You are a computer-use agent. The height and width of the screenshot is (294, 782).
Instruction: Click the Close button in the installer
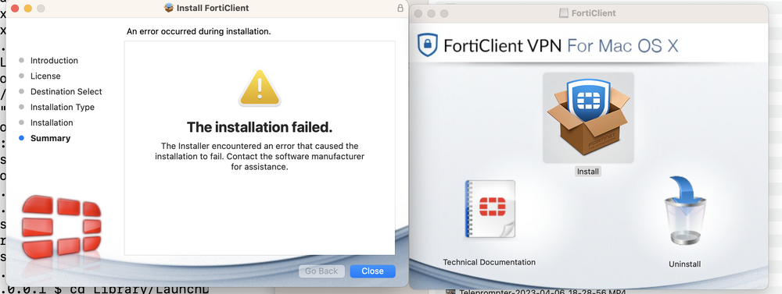coord(372,271)
